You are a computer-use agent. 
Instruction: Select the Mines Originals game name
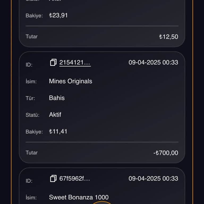70,81
